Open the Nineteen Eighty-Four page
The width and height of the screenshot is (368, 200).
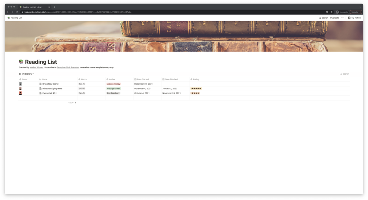52,88
